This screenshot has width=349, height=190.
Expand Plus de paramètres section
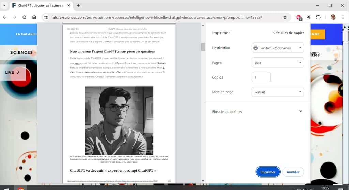(x=258, y=111)
